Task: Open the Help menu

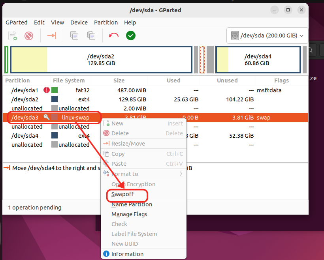Action: coord(130,22)
